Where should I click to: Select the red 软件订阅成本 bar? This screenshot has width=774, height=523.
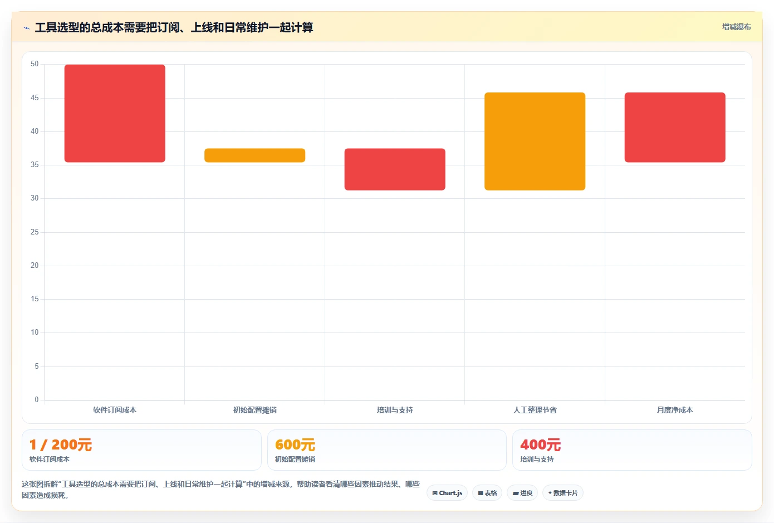click(115, 114)
